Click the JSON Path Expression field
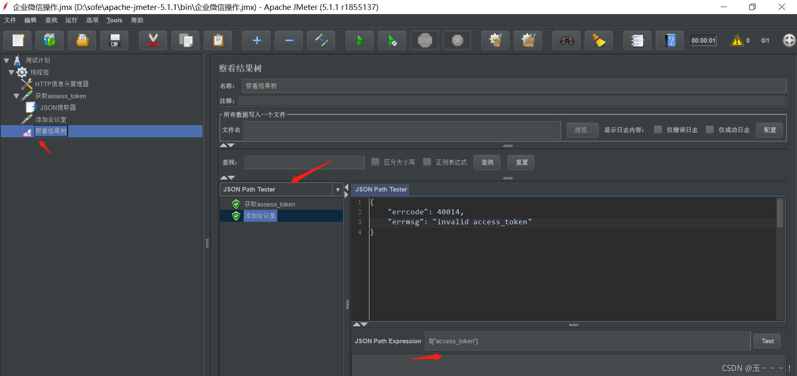Screen dimensions: 797x376 click(x=588, y=341)
